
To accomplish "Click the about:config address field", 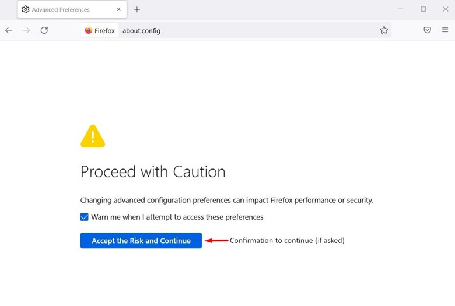I will 233,30.
